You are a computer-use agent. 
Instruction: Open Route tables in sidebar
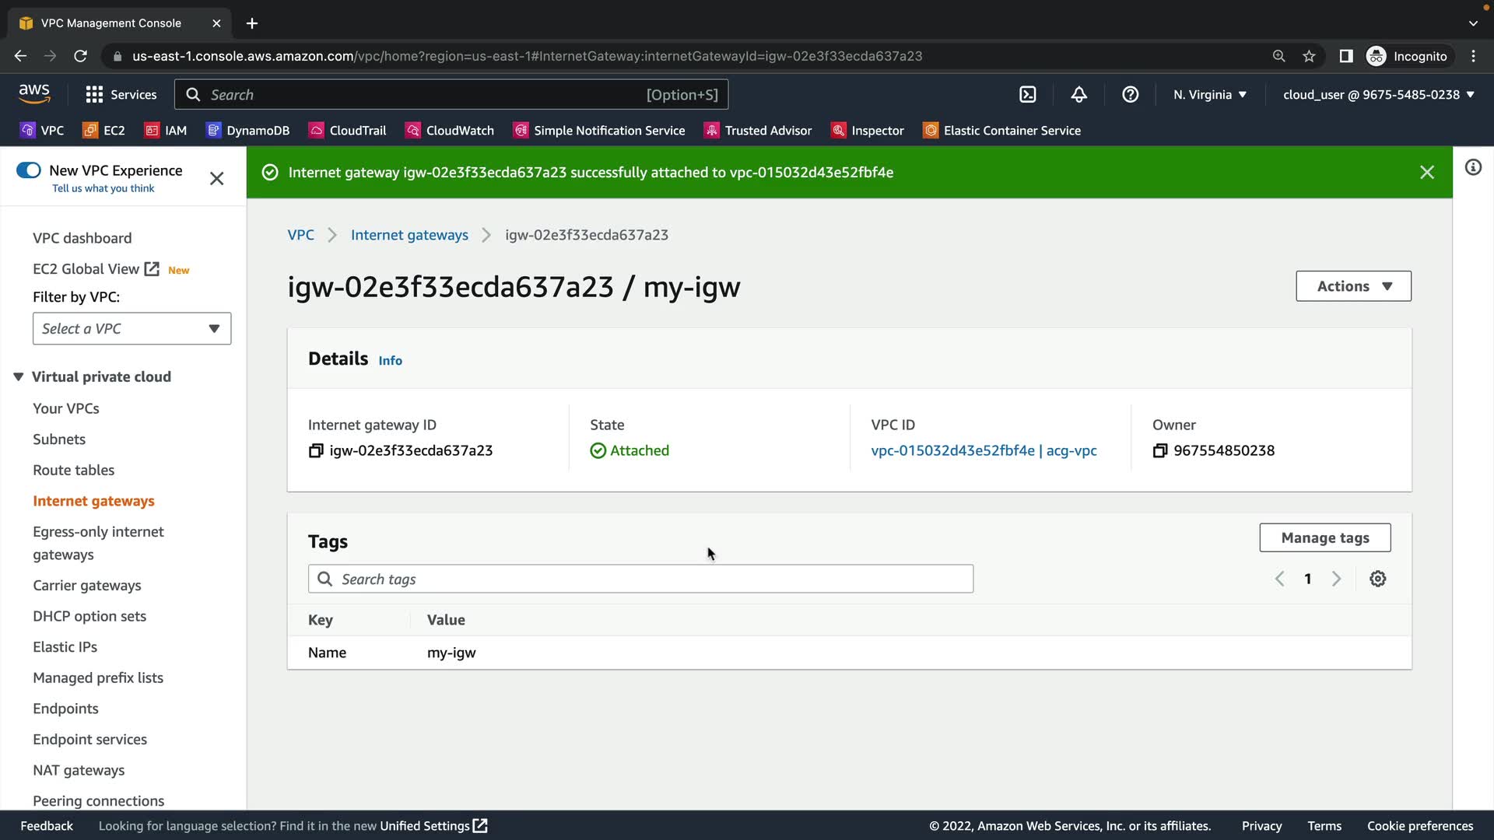(x=73, y=470)
